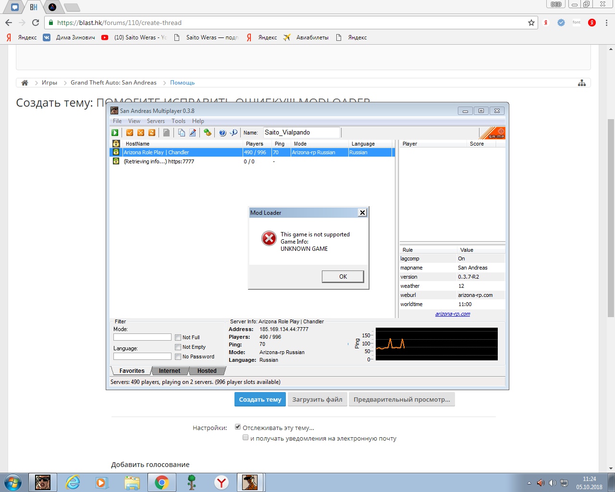Open SA-MP Settings wrench icon

click(x=208, y=133)
